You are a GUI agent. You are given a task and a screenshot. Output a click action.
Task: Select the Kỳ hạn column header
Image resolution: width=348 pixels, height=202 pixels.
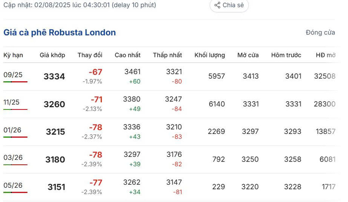click(13, 55)
